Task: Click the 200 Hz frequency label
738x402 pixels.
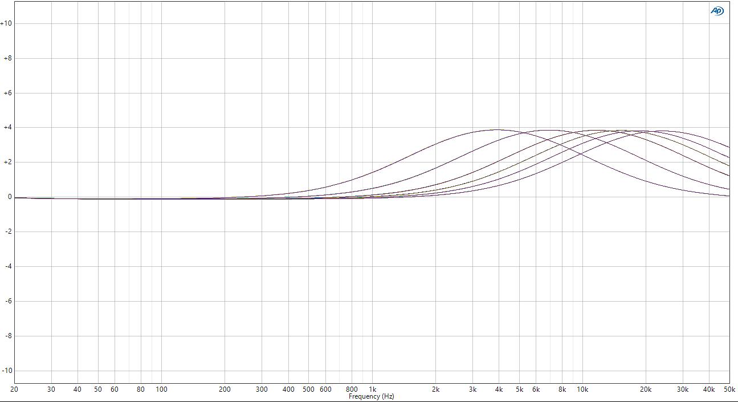Action: pyautogui.click(x=225, y=389)
